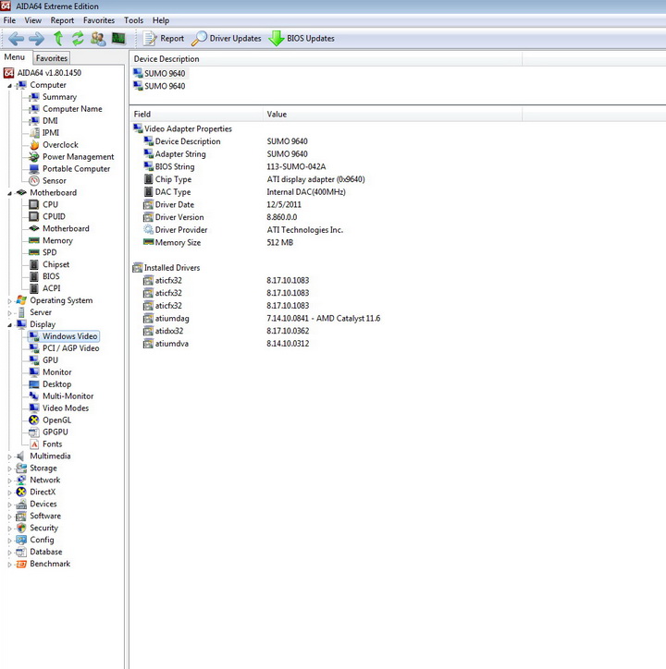Open the Computer Name tree item
This screenshot has width=666, height=669.
click(72, 109)
